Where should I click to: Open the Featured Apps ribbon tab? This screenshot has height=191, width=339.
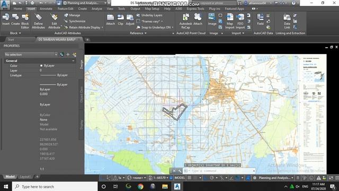coord(234,8)
